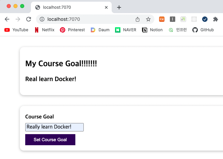Maximize window with green traffic light
223x159 pixels.
click(x=22, y=6)
